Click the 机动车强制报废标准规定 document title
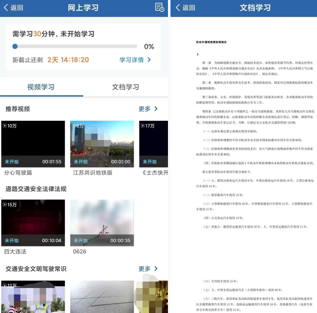 (211, 42)
